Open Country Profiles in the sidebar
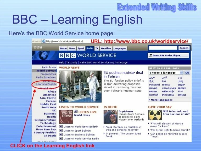This screenshot has width=201, height=151. [45, 132]
